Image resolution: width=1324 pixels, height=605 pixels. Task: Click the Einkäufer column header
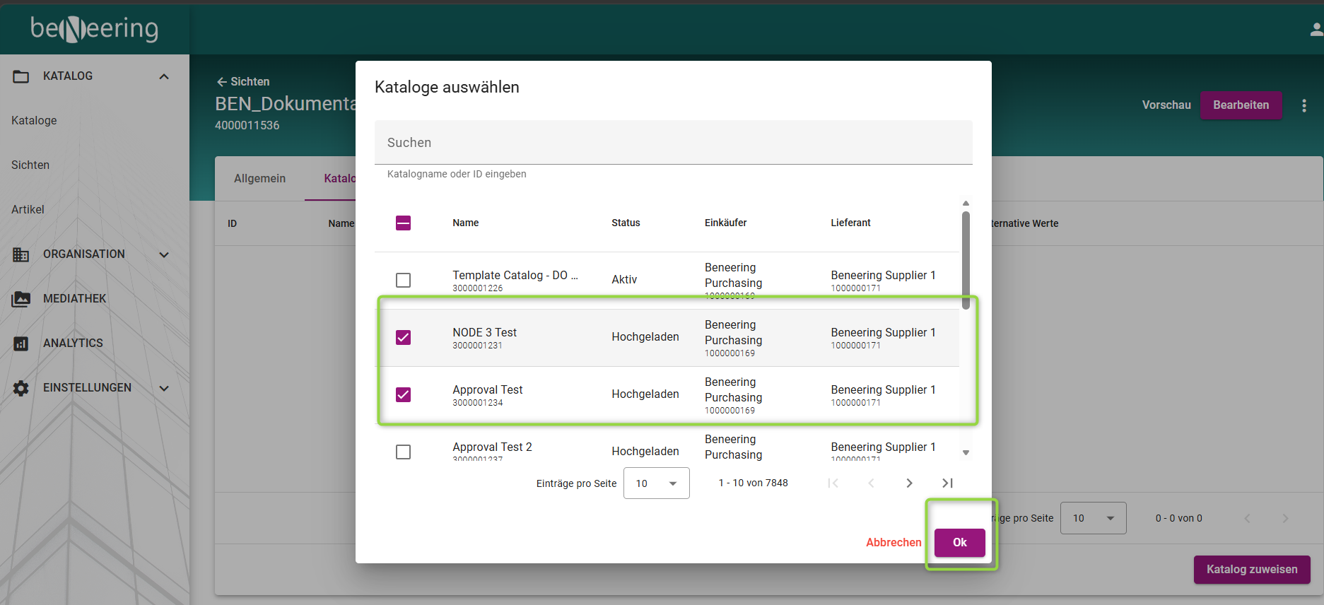(725, 223)
